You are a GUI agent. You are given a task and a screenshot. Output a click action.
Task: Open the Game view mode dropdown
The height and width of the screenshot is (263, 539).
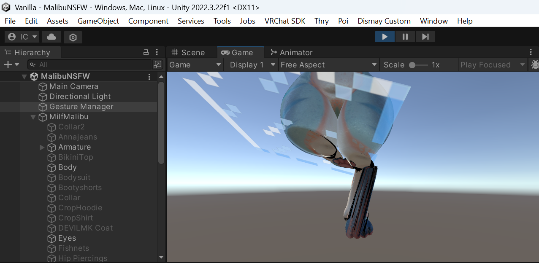[195, 64]
